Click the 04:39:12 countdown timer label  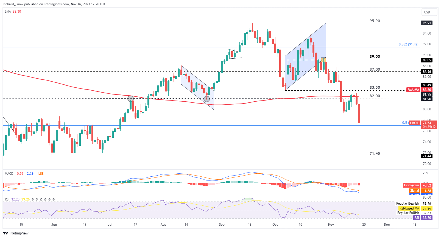click(x=429, y=127)
